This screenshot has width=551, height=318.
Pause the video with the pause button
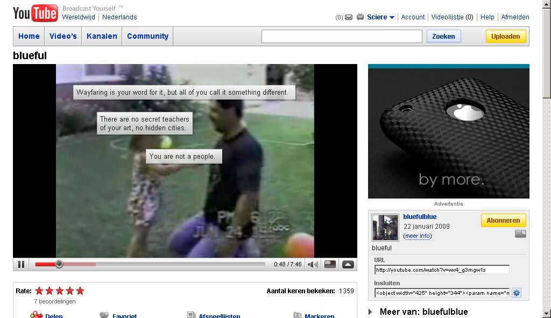pos(22,264)
